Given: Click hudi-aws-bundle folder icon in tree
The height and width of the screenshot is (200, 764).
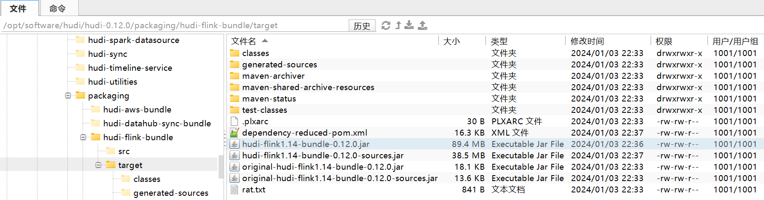Looking at the screenshot, I should pos(96,109).
